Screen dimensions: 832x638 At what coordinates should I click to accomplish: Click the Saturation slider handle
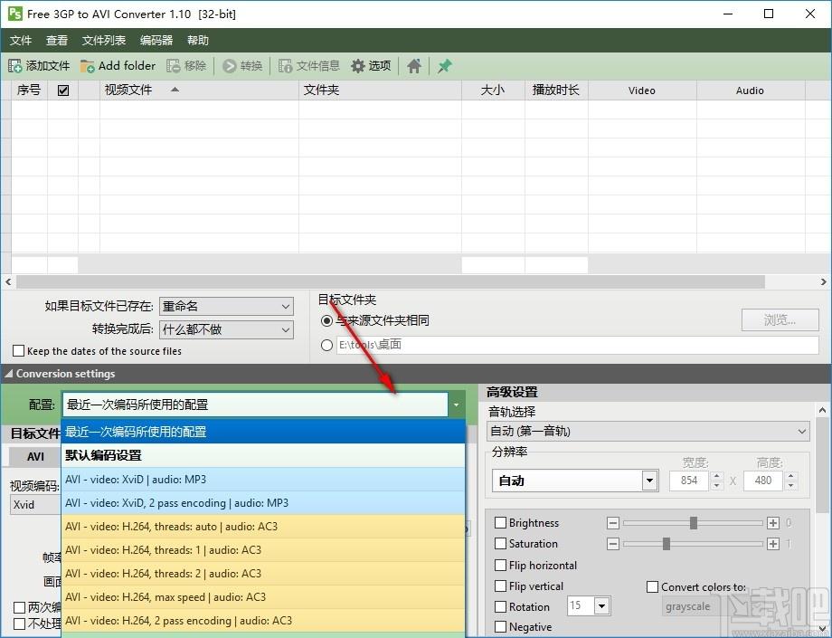pyautogui.click(x=667, y=544)
